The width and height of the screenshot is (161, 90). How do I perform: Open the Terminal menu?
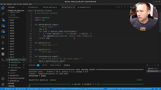pyautogui.click(x=25, y=4)
